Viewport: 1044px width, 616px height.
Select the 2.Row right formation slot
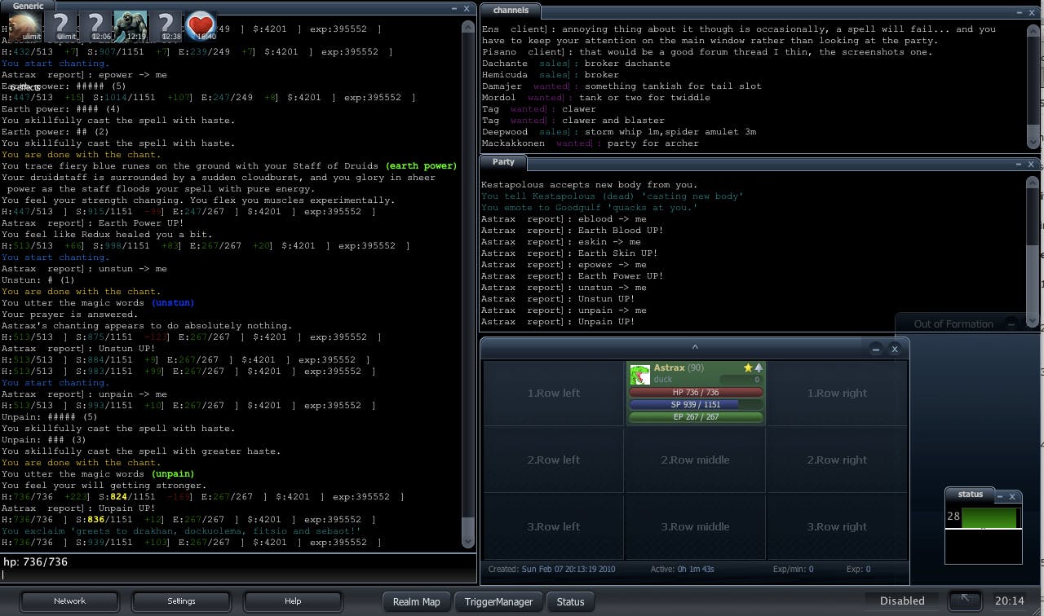837,460
